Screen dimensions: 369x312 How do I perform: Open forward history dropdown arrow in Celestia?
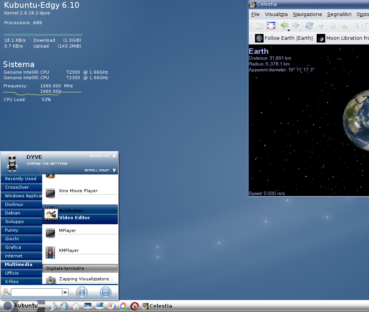pyautogui.click(x=301, y=30)
